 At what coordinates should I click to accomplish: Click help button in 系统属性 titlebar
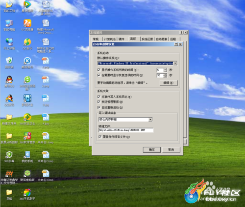click(x=181, y=33)
